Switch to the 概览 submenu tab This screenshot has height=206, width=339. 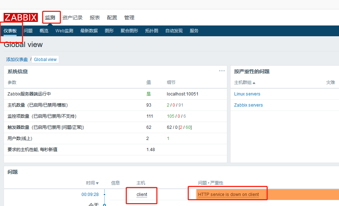[44, 31]
